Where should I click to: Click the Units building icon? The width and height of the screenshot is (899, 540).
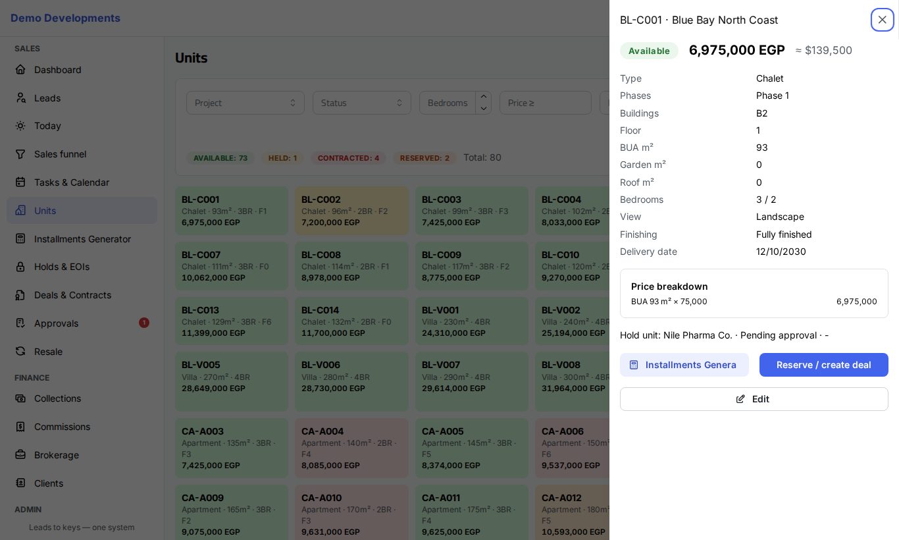click(x=20, y=211)
